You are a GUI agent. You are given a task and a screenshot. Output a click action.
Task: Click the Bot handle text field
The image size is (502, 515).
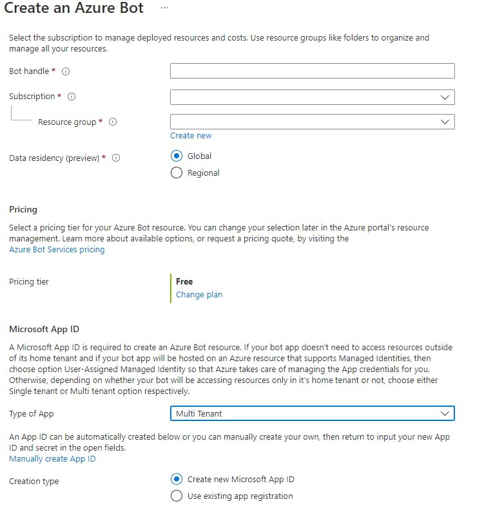[x=312, y=71]
